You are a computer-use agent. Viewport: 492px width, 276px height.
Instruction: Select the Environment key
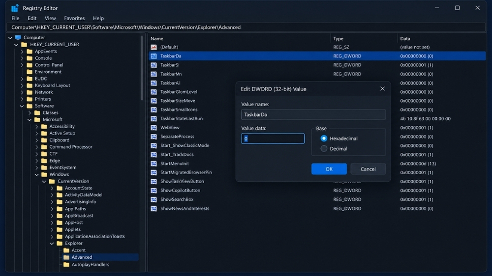[48, 72]
